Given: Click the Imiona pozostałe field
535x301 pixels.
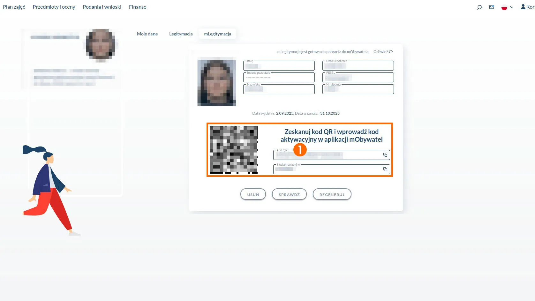Looking at the screenshot, I should (279, 77).
